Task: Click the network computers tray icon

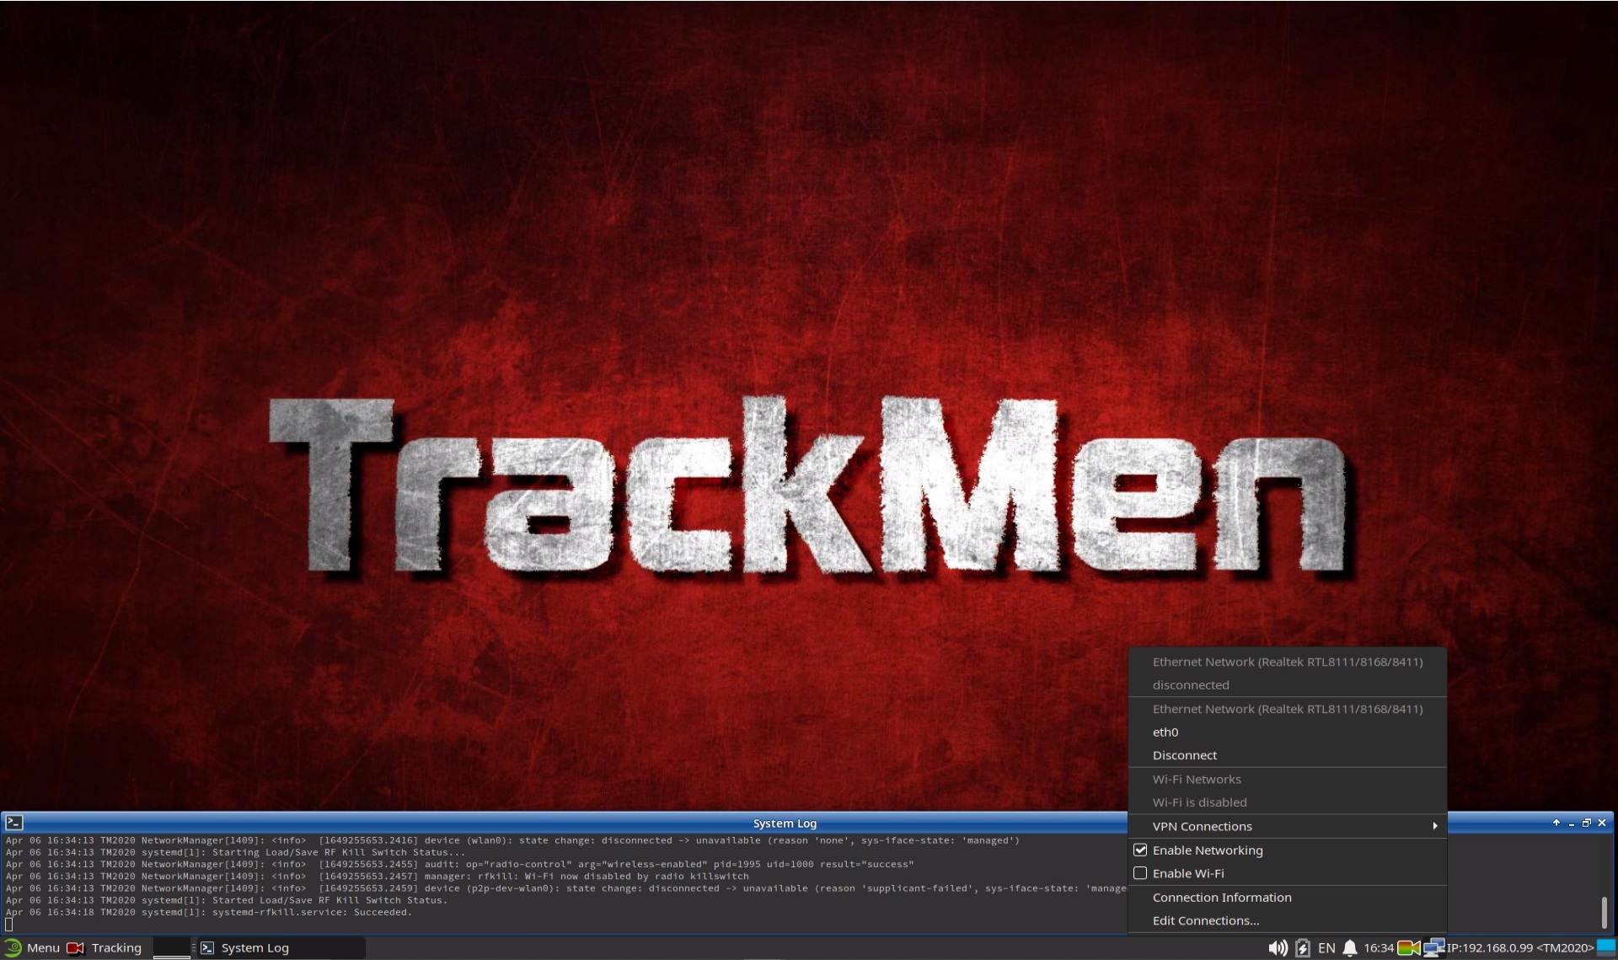Action: click(x=1433, y=947)
